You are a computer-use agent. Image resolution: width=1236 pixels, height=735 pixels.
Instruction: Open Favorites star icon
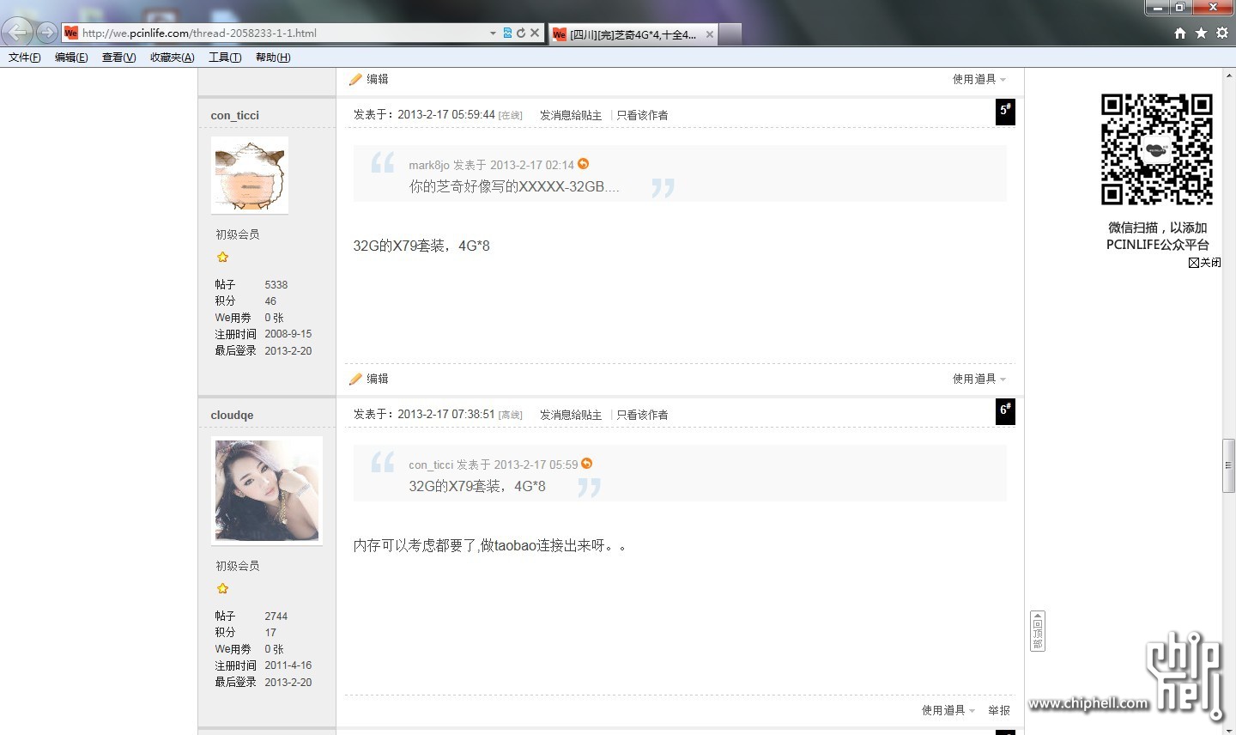(1201, 33)
